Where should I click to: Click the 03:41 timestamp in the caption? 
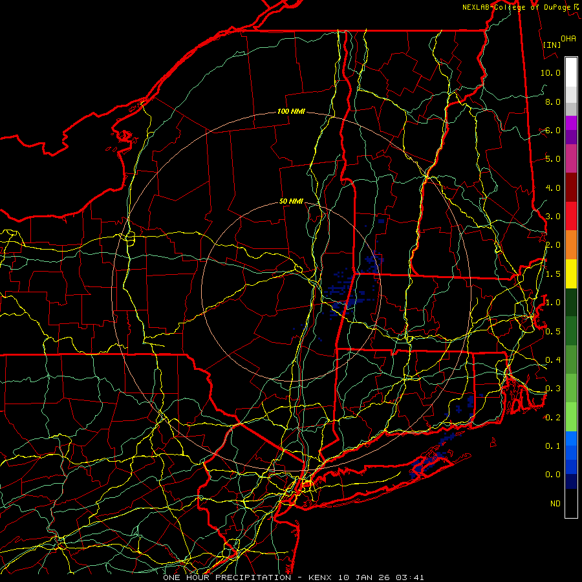(410, 577)
